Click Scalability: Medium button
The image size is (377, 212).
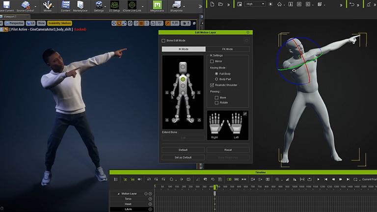[59, 23]
